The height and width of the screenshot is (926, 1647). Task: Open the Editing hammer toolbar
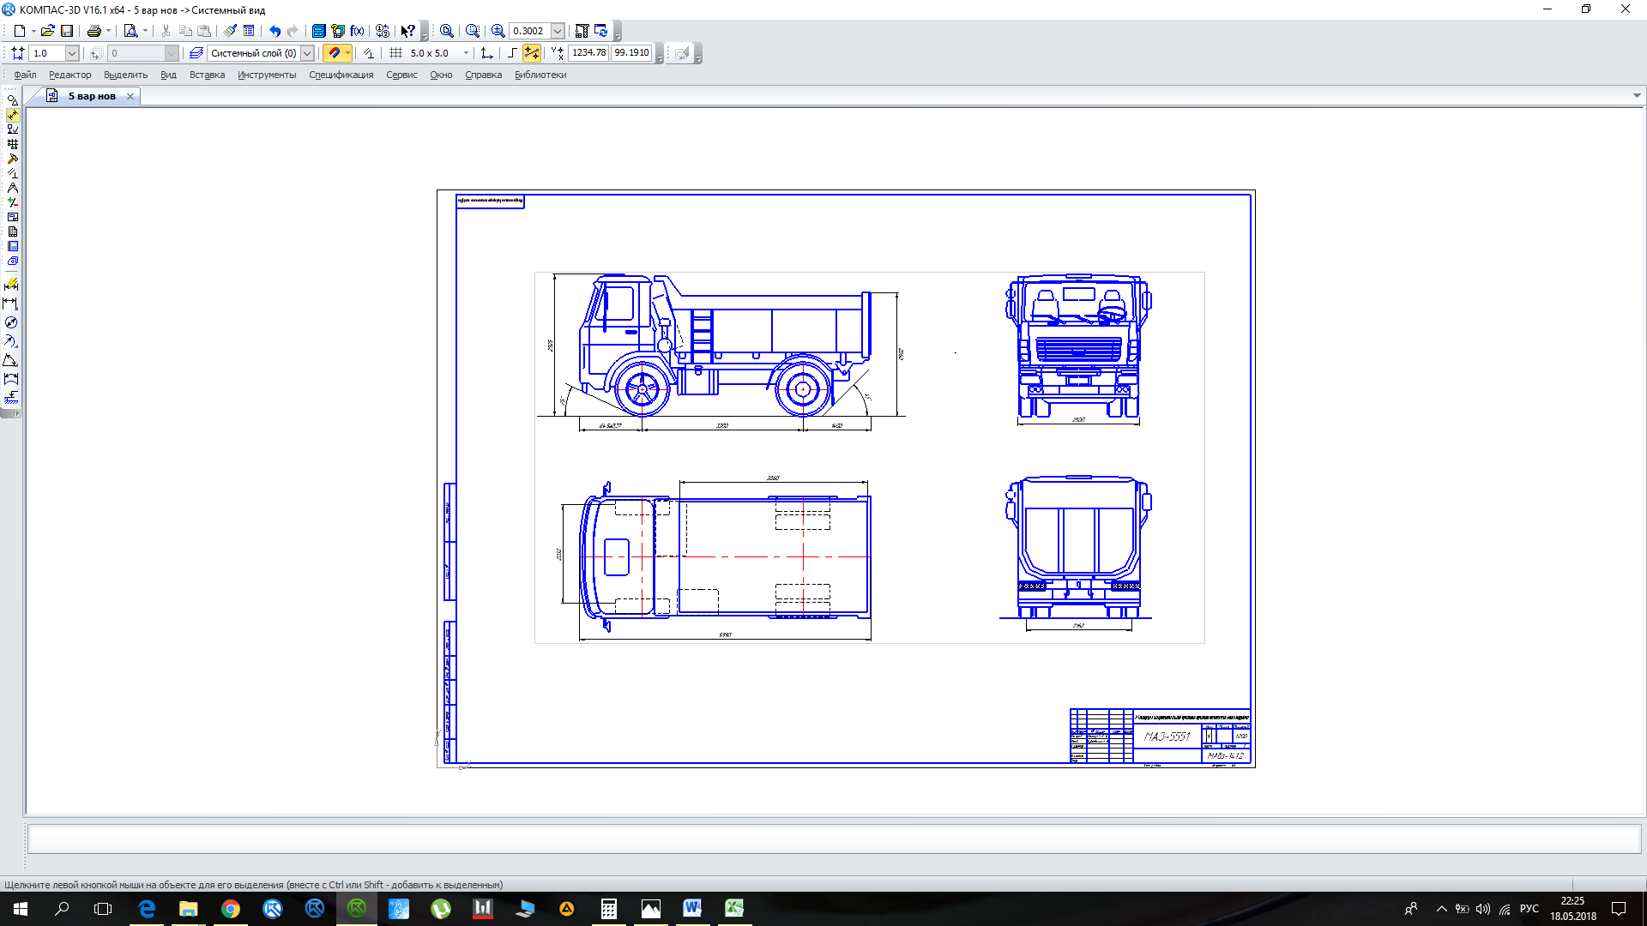click(x=12, y=159)
